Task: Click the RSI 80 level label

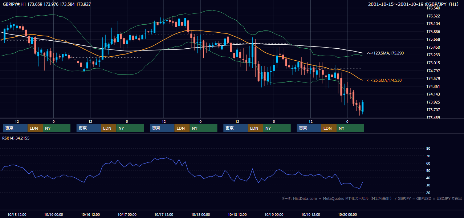Action: 428,149
